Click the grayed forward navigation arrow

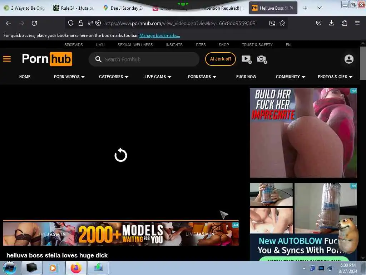(x=21, y=23)
